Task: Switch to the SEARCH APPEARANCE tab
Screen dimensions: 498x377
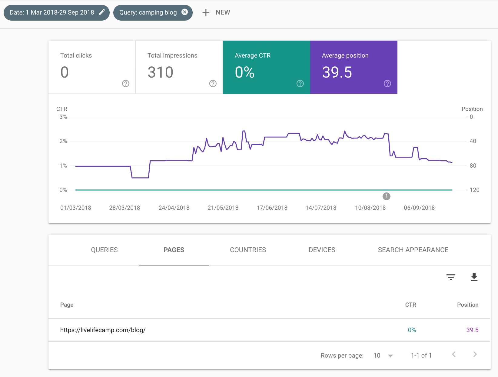Action: point(413,250)
